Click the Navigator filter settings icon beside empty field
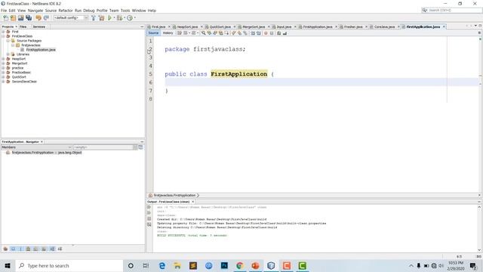Image resolution: width=483 pixels, height=272 pixels. point(140,147)
